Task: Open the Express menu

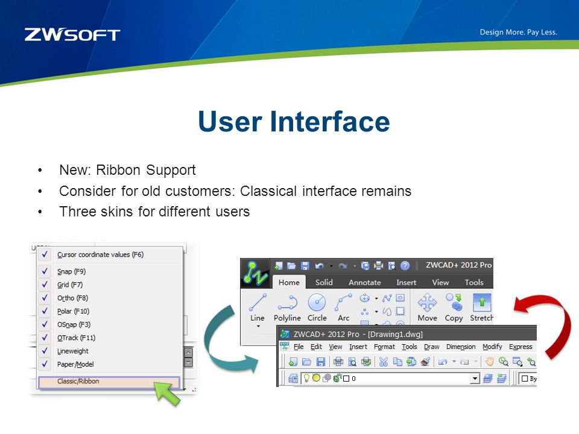Action: (520, 347)
